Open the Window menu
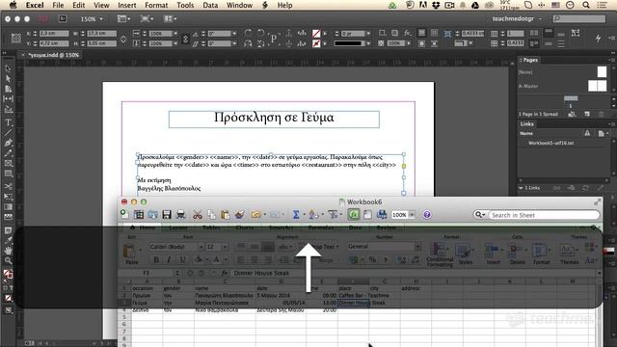Screen dimensions: 617x347 [239, 5]
